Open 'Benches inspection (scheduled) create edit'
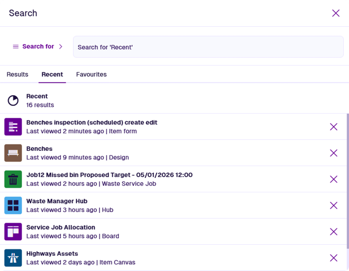 [x=92, y=122]
